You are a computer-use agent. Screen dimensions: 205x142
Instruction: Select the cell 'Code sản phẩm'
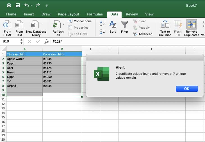62,54
